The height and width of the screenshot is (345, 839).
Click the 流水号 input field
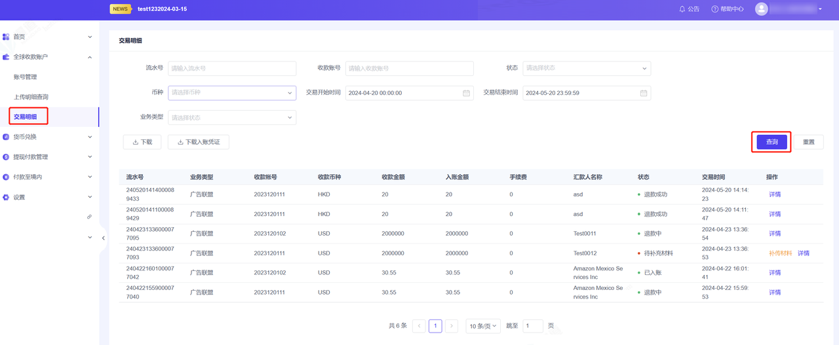pos(232,68)
